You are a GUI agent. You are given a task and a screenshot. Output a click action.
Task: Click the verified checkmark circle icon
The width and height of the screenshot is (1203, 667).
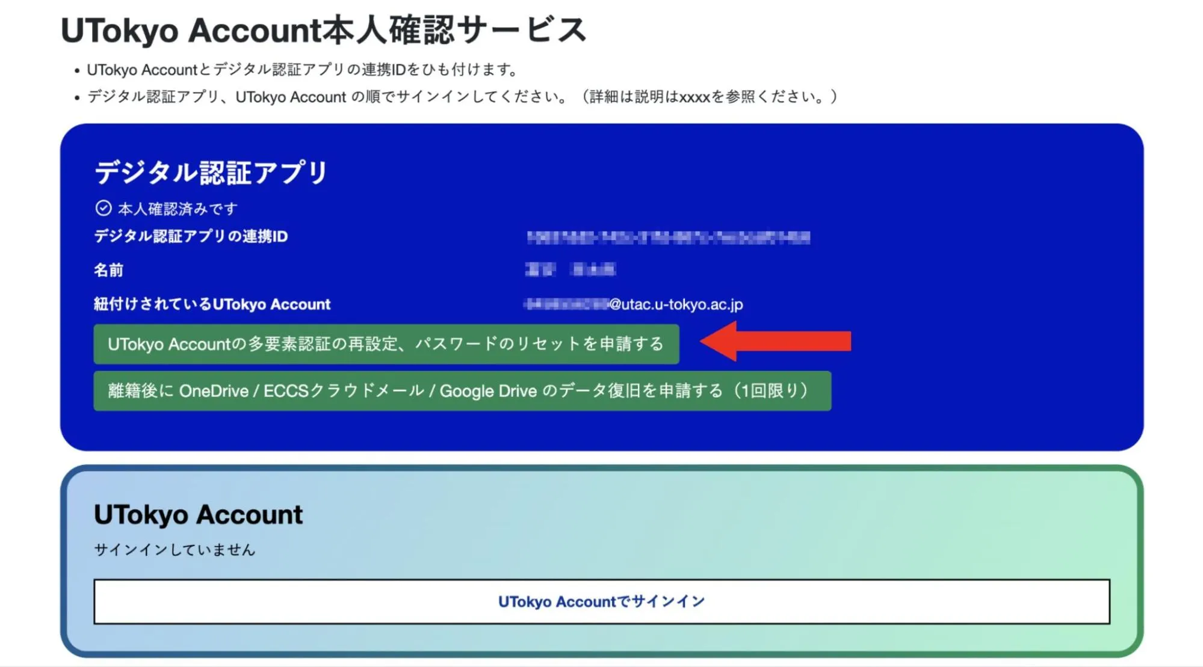tap(103, 208)
